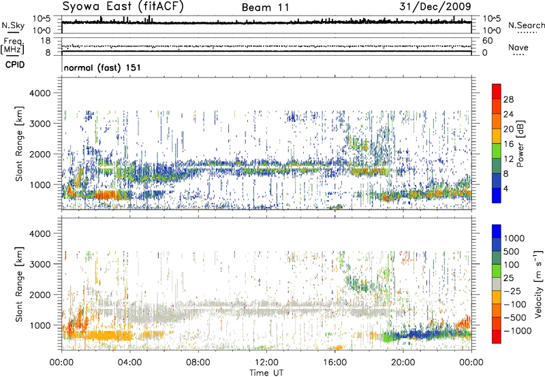Image resolution: width=545 pixels, height=377 pixels.
Task: Click the 60 tick on Nave axis
Action: tap(487, 41)
